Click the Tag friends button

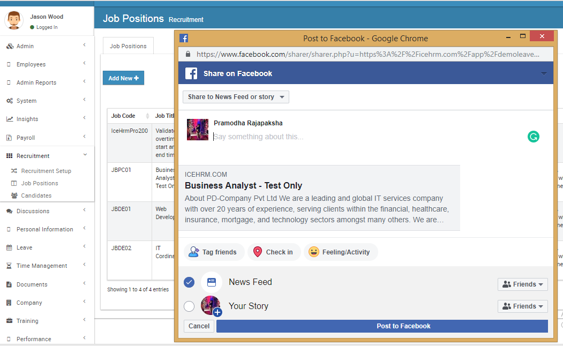point(214,252)
